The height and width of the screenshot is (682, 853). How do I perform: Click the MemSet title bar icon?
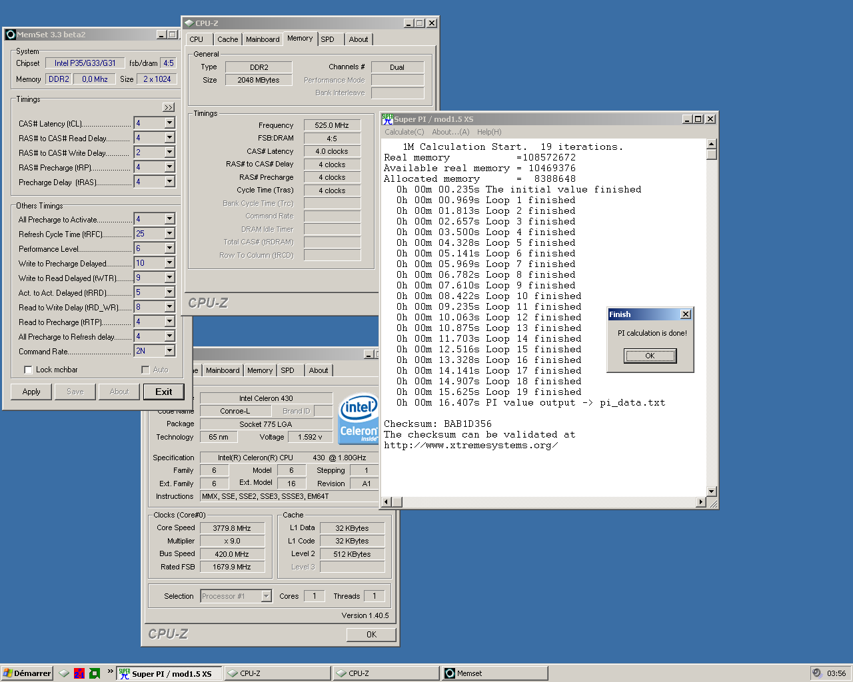pyautogui.click(x=10, y=35)
